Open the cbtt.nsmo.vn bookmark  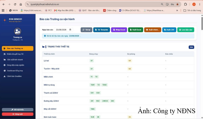(32, 10)
